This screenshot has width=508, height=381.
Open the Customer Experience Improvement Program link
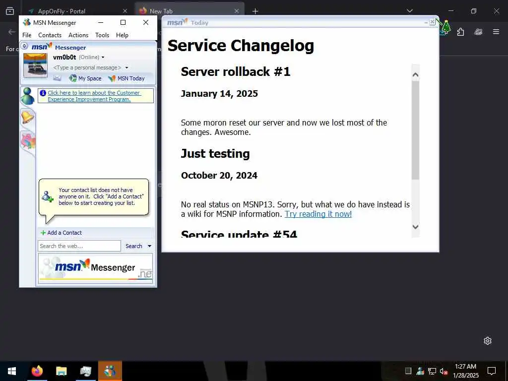pos(94,96)
